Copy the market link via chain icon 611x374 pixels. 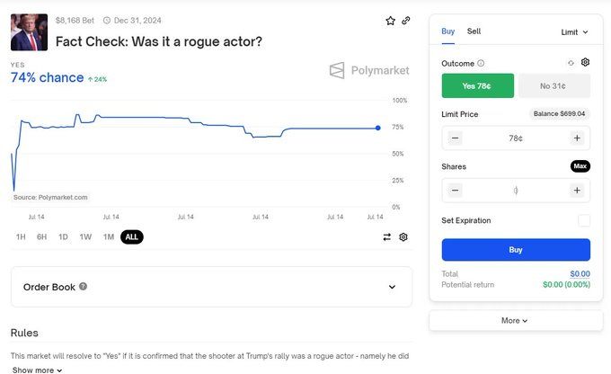tap(406, 21)
